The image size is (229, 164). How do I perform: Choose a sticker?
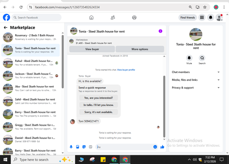[x=84, y=147]
